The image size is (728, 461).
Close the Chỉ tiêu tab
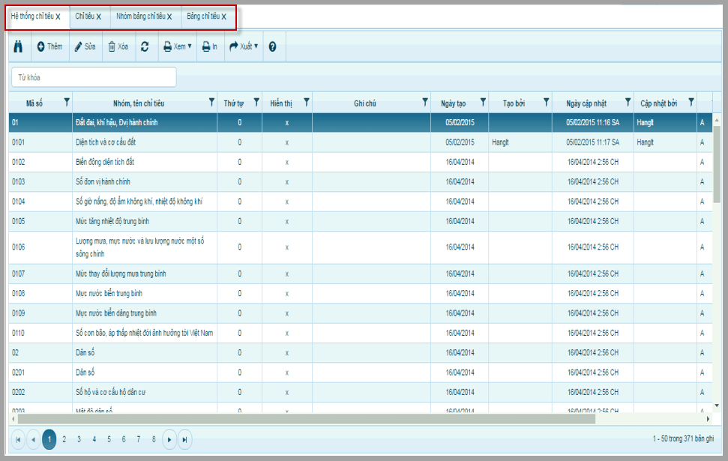point(98,16)
